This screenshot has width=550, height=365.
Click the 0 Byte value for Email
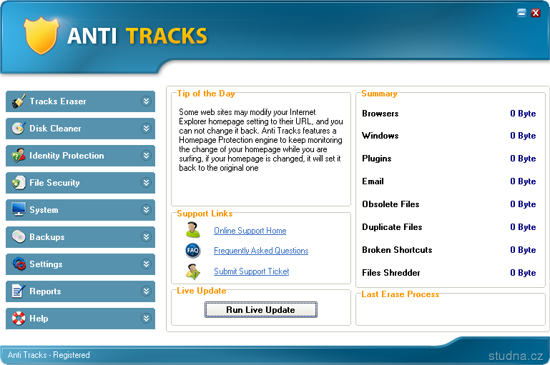[523, 181]
